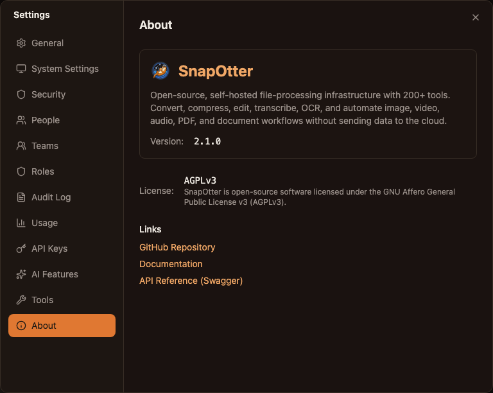Open the People section

62,120
